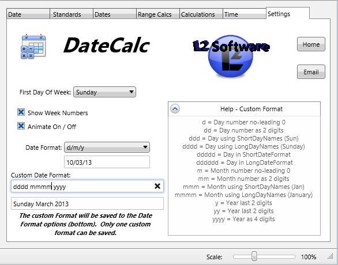Screen dimensions: 338x265
Task: Open the Dates tab
Action: pyautogui.click(x=114, y=14)
